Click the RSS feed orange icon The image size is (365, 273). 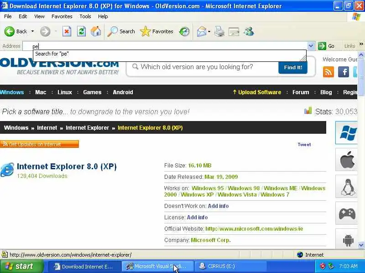pyautogui.click(x=328, y=72)
